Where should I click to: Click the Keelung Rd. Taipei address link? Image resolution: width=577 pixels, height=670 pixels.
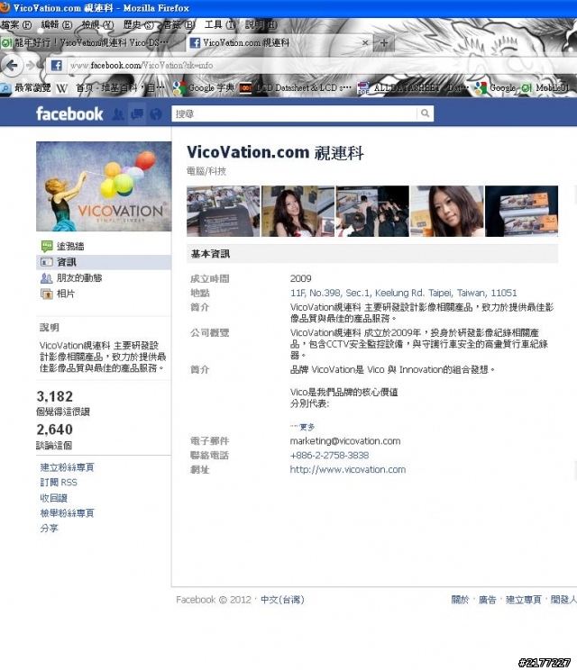pos(403,294)
